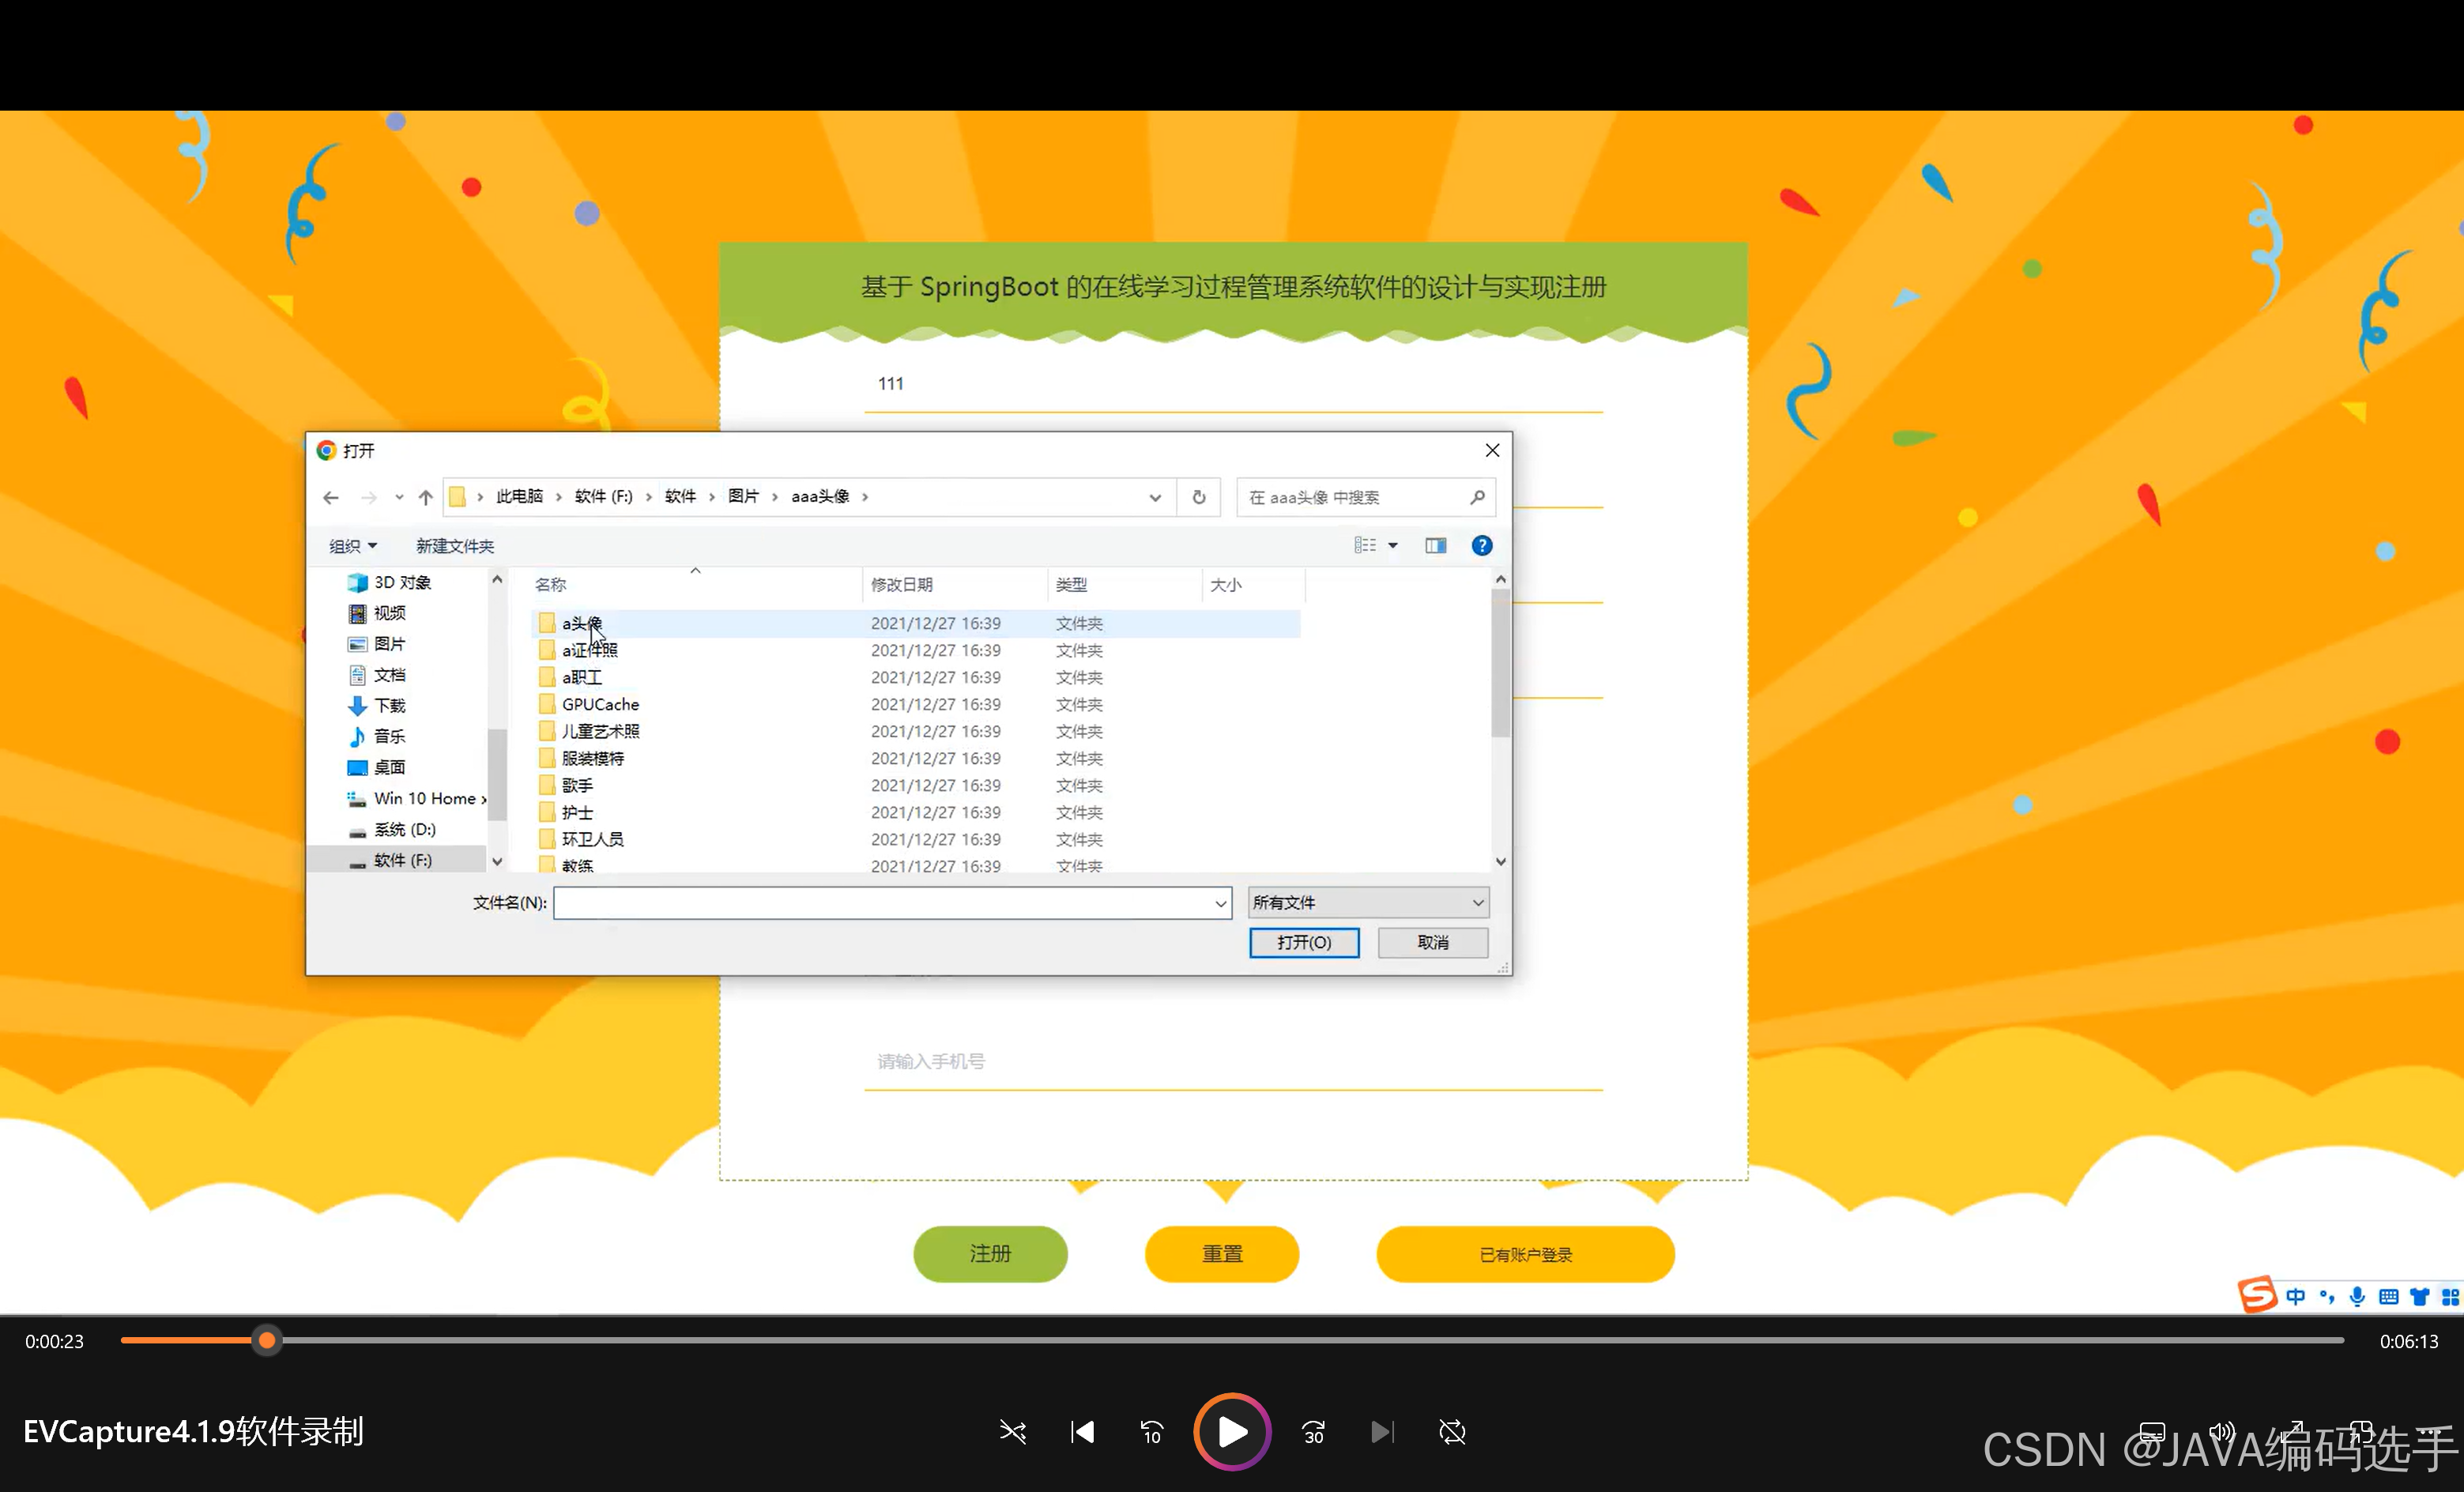2464x1492 pixels.
Task: Open the recent locations dropdown beside the Forward arrow
Action: coord(399,497)
